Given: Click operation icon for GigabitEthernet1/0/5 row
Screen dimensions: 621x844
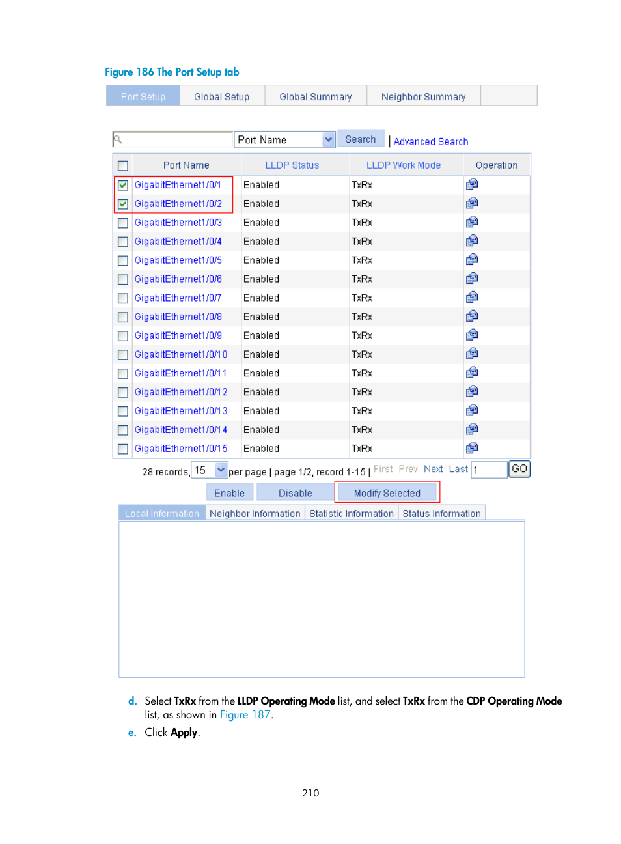Looking at the screenshot, I should click(472, 260).
